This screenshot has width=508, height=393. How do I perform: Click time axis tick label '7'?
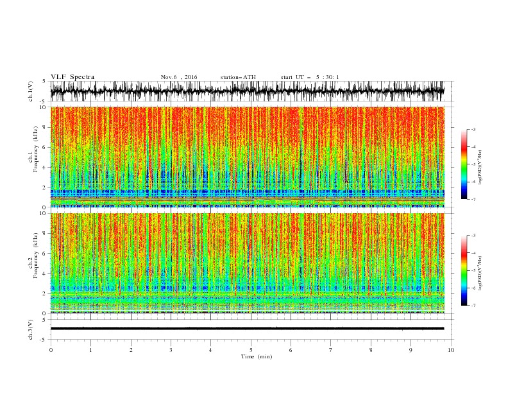click(330, 350)
